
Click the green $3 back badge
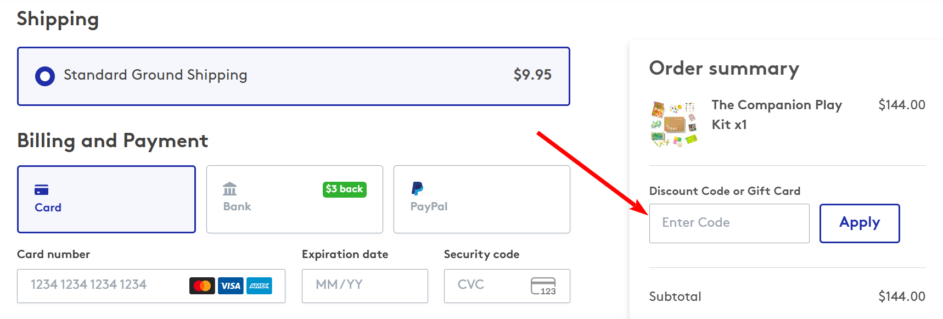pyautogui.click(x=345, y=189)
